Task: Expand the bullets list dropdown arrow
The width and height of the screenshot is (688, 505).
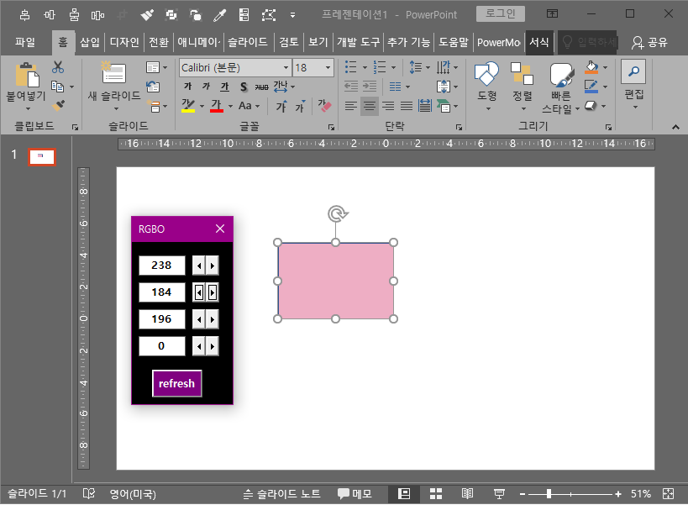Action: tap(365, 67)
